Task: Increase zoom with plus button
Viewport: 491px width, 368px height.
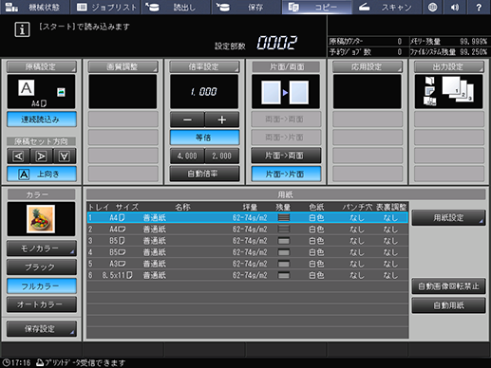Action: tap(222, 120)
